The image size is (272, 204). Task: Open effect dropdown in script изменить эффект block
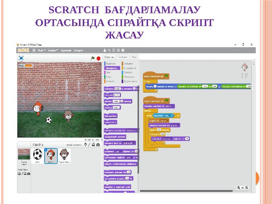(167, 139)
